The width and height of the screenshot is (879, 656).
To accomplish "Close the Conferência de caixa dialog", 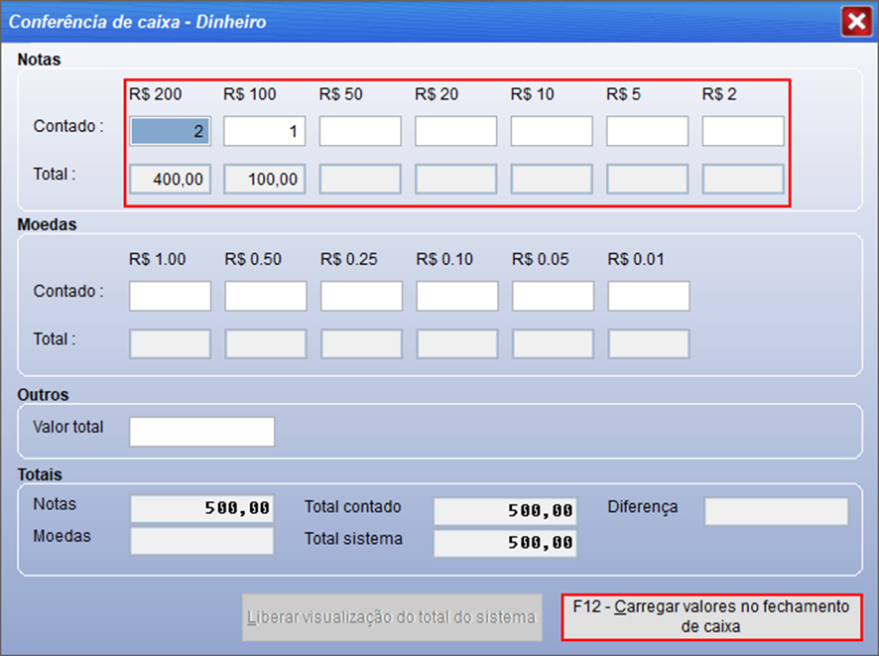I will pyautogui.click(x=855, y=22).
